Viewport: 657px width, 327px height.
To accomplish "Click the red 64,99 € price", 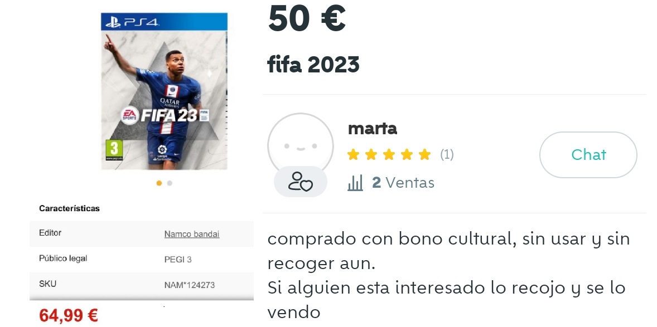I will point(69,315).
